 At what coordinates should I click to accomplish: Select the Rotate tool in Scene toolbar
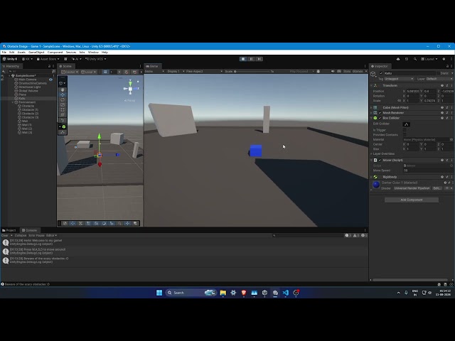(x=63, y=99)
